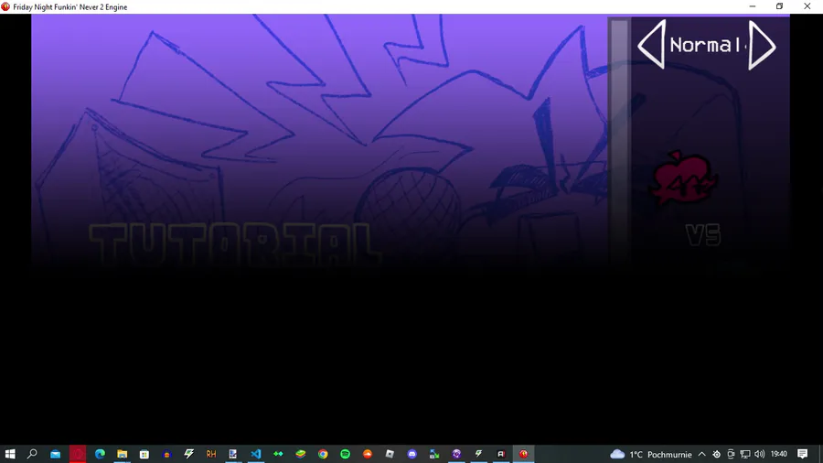Open Discord from the taskbar
The image size is (823, 463).
pyautogui.click(x=412, y=454)
